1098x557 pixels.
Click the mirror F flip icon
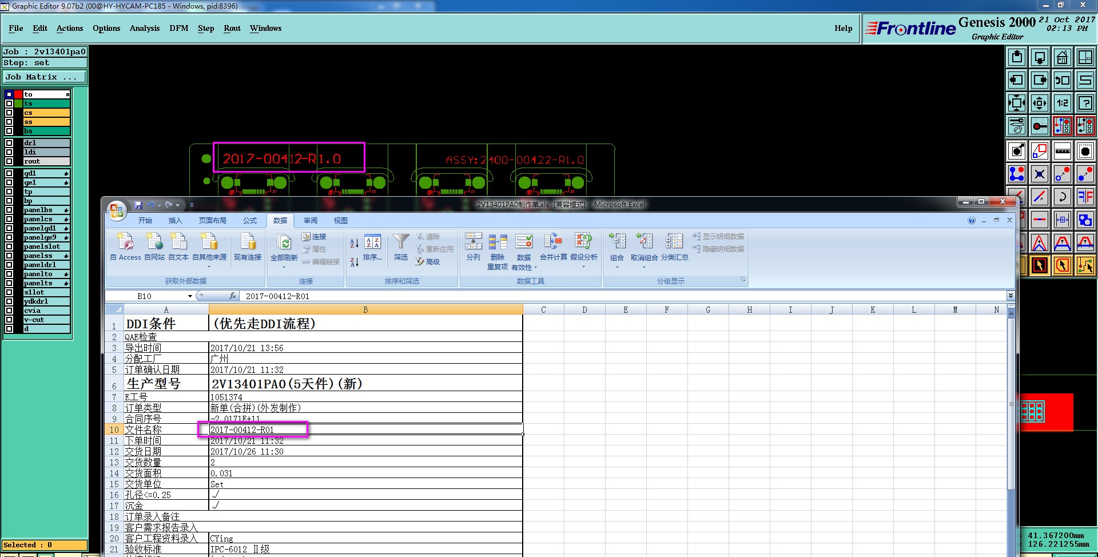coord(1085,197)
